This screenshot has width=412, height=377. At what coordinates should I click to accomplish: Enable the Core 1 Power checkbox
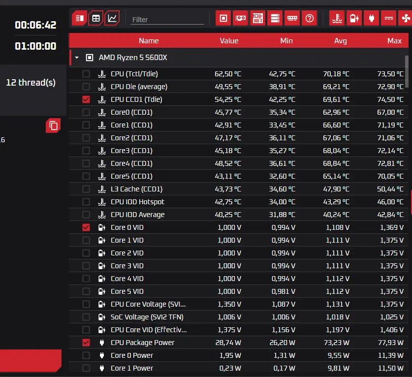86,368
